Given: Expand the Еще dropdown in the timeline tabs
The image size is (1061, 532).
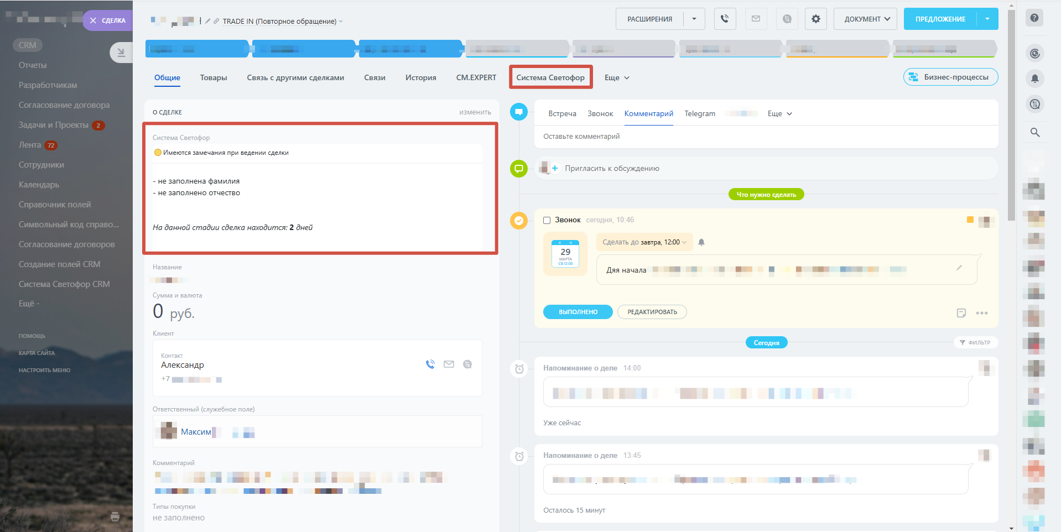Looking at the screenshot, I should click(780, 113).
